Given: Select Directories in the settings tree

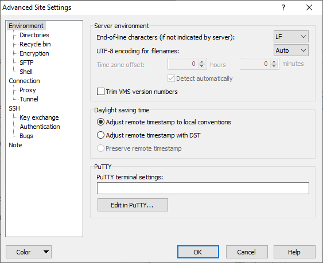Looking at the screenshot, I should coord(34,35).
